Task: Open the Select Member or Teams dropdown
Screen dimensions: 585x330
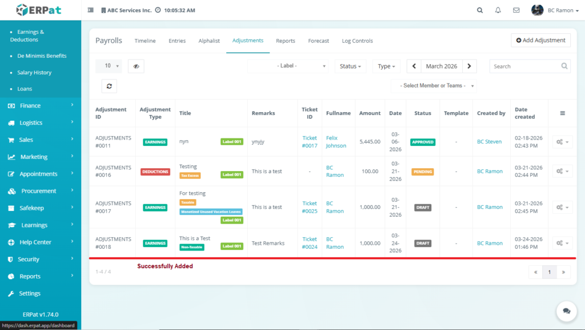Action: [x=434, y=86]
